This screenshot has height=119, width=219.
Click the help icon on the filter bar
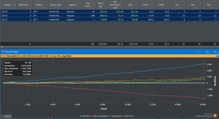(218, 56)
